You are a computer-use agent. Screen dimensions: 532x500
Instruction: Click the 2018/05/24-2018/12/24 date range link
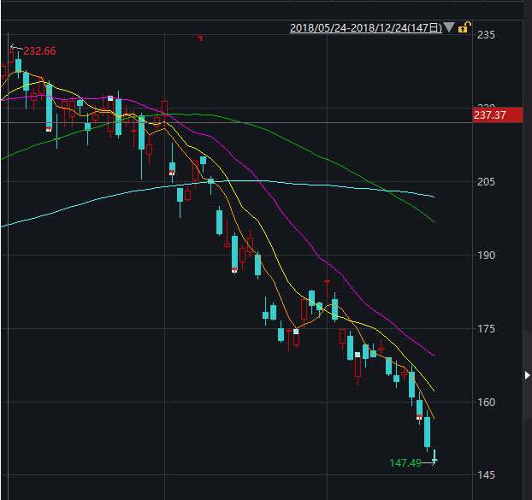pos(366,28)
